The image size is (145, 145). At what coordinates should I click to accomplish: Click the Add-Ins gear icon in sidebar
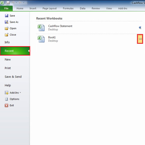point(6,93)
